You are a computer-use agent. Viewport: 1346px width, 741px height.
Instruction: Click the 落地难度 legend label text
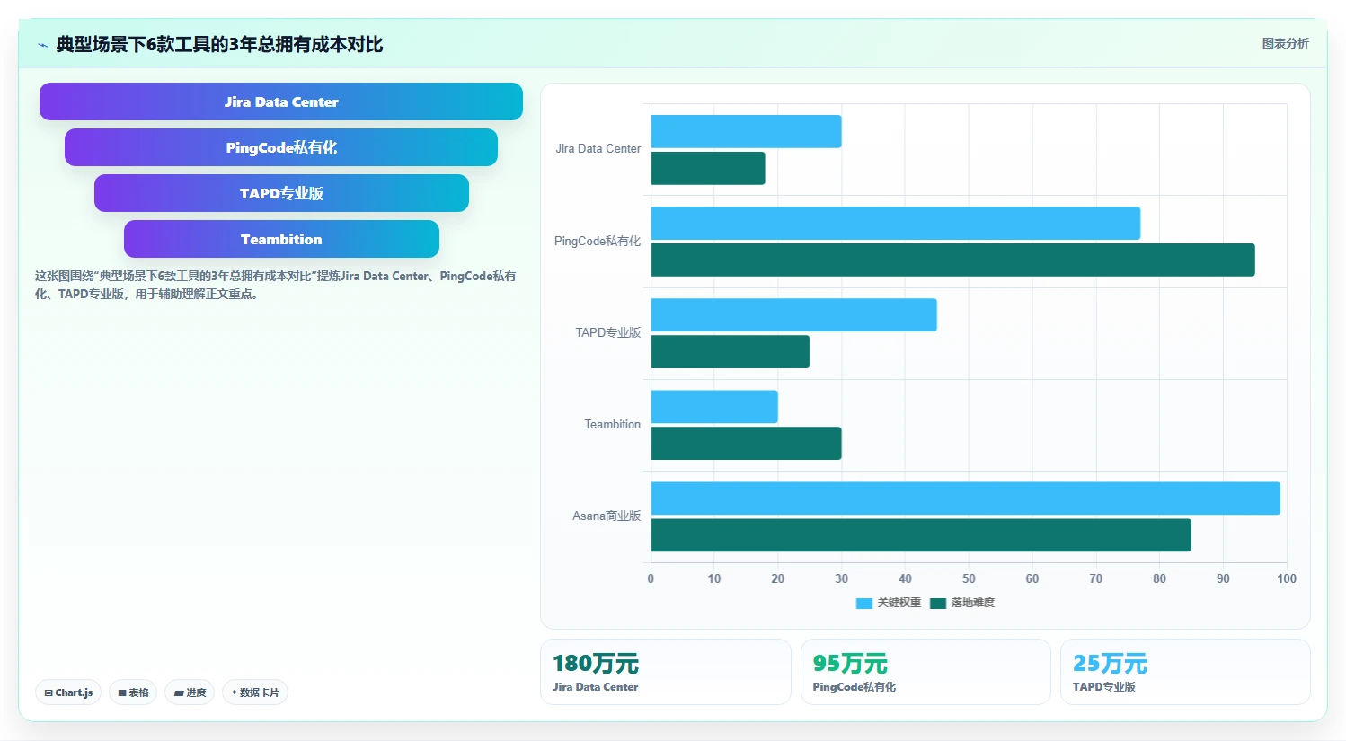(973, 603)
